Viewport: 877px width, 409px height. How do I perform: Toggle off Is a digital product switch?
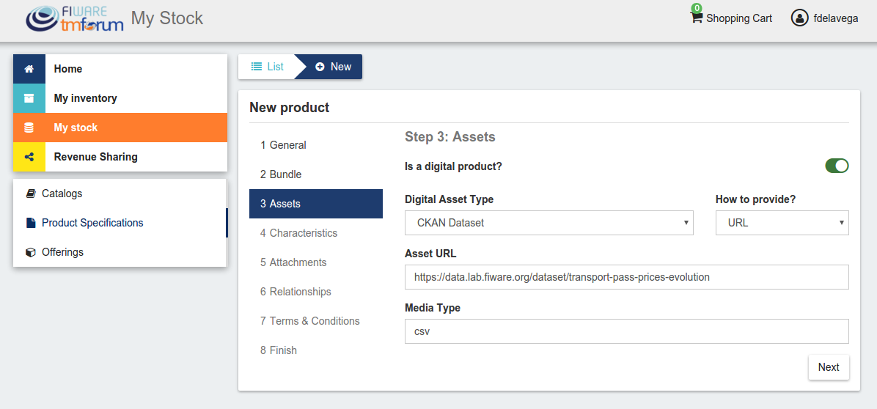click(837, 166)
